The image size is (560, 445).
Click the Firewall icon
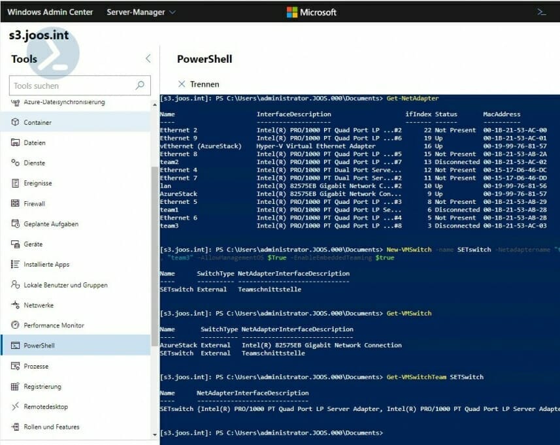coord(15,204)
